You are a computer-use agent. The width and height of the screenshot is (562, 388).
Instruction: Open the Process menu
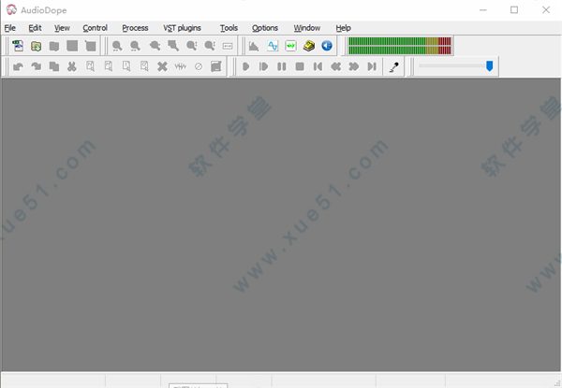click(x=135, y=28)
